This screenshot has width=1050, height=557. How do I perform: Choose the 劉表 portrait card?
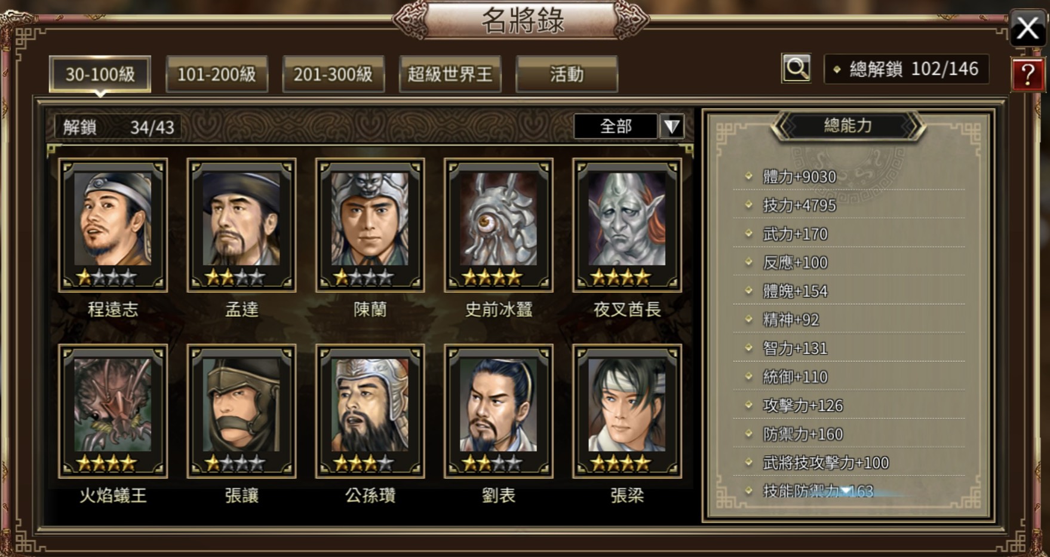point(499,411)
